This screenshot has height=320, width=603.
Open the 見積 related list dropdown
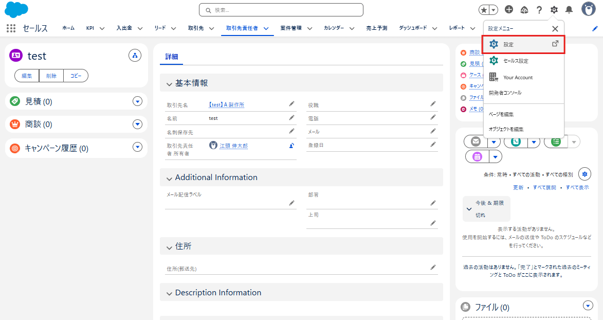tap(137, 101)
